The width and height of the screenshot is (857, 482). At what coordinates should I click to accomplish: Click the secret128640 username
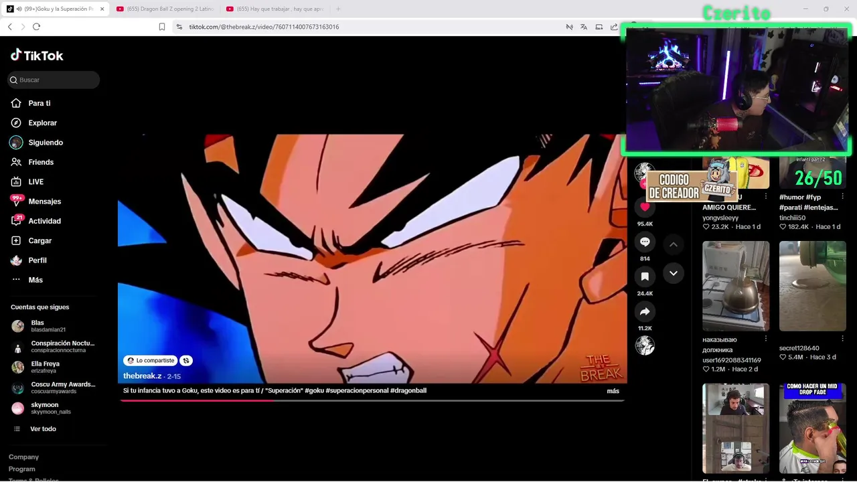[799, 348]
